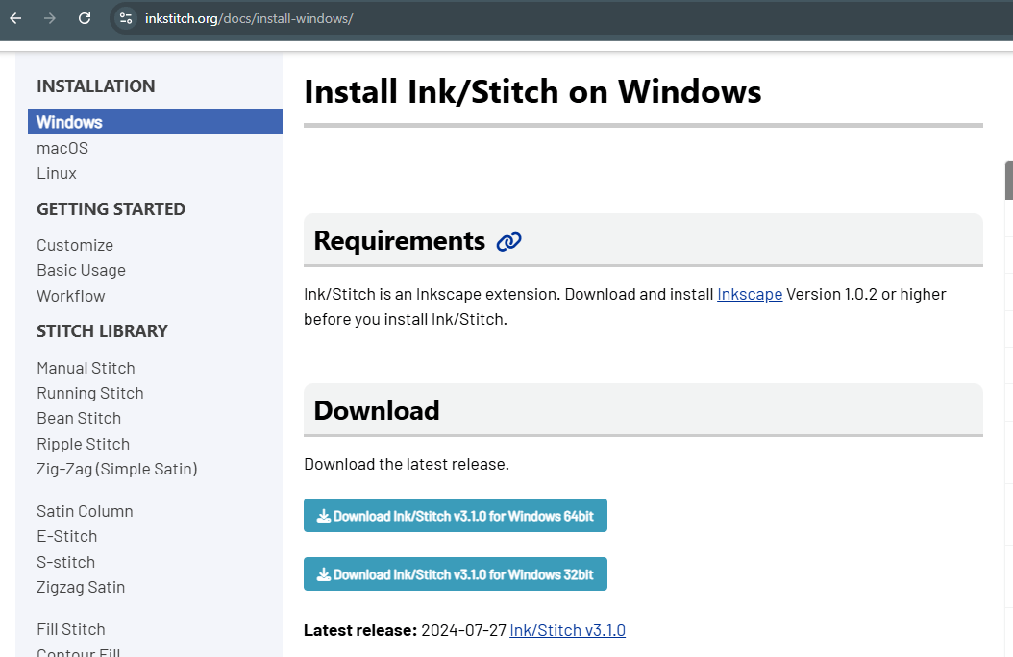Go back with the browser back arrow
Image resolution: width=1013 pixels, height=657 pixels.
coord(15,18)
